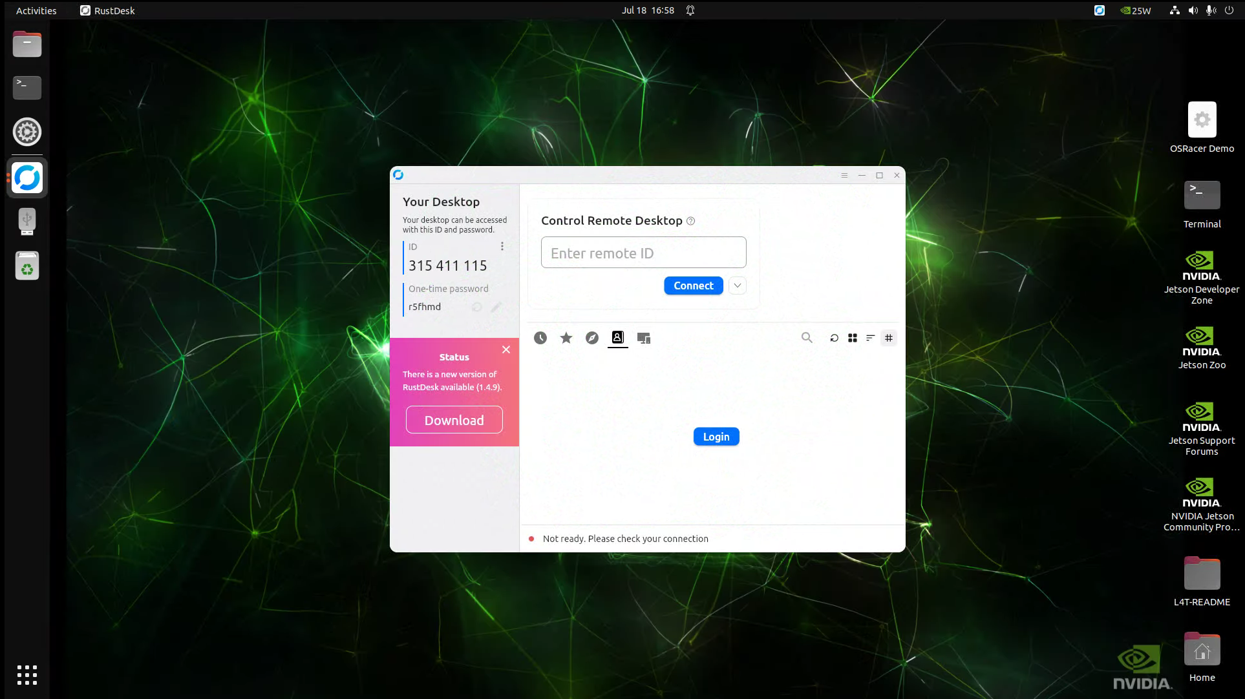This screenshot has width=1245, height=699.
Task: Open the peer sort options
Action: (871, 338)
